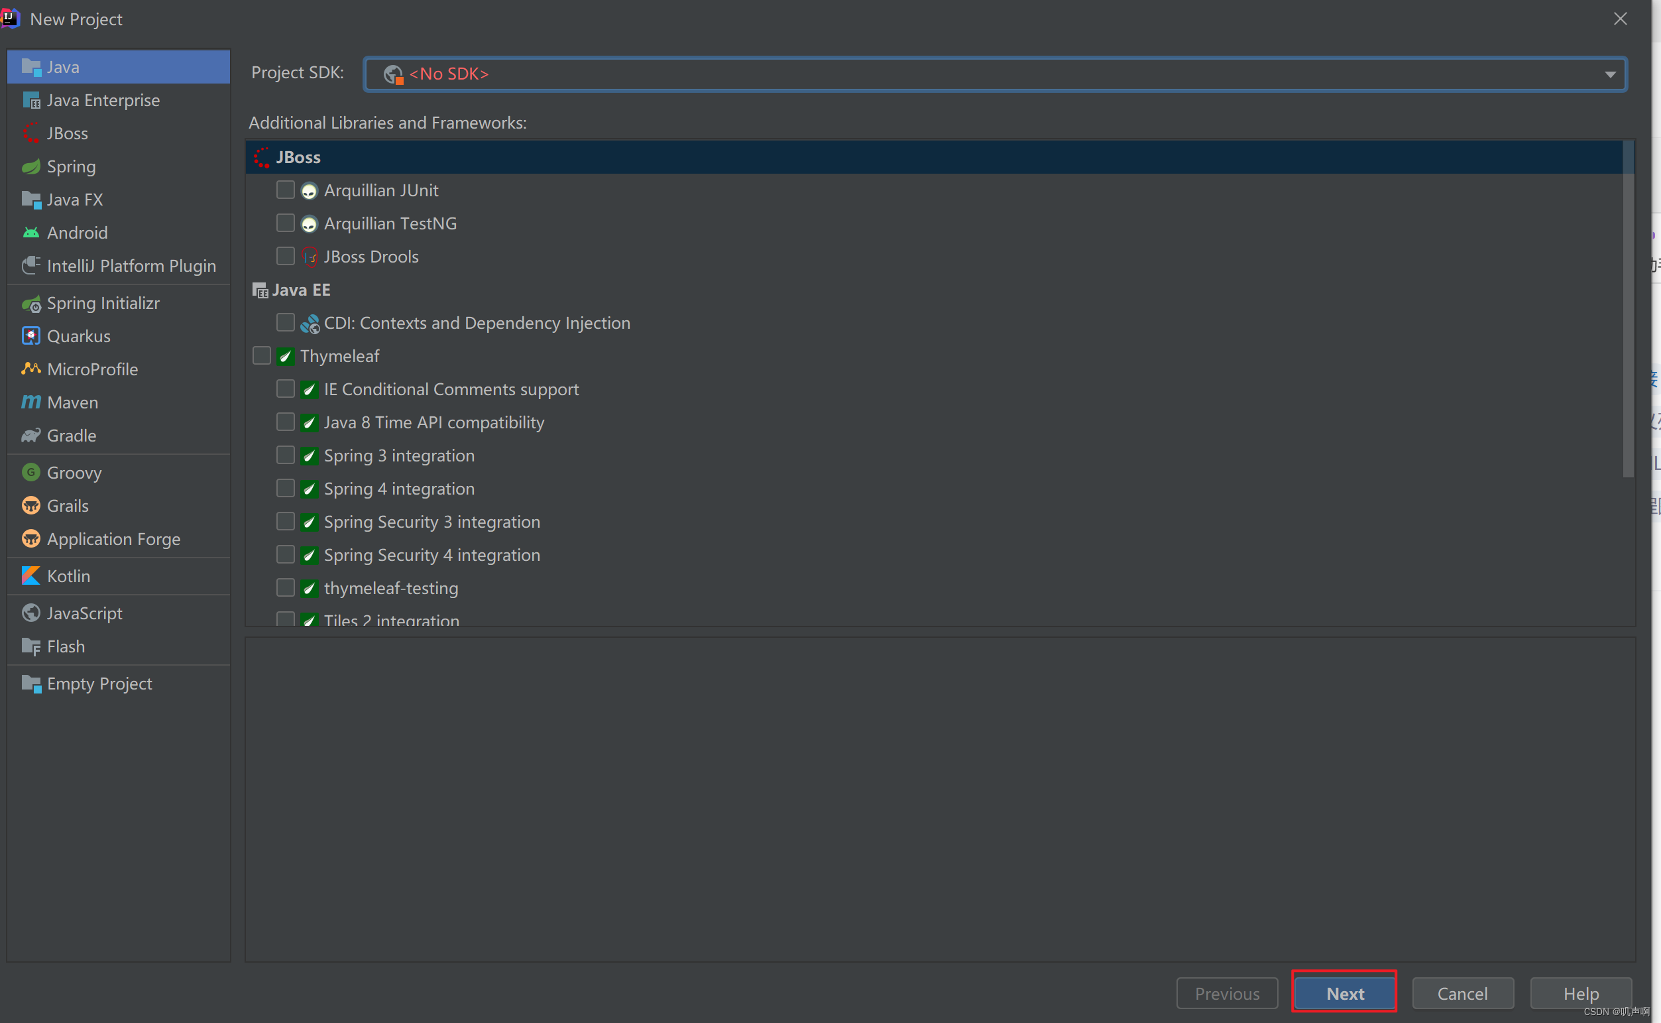Screen dimensions: 1661x1023
Task: Select the Gradle elephant icon
Action: (31, 435)
